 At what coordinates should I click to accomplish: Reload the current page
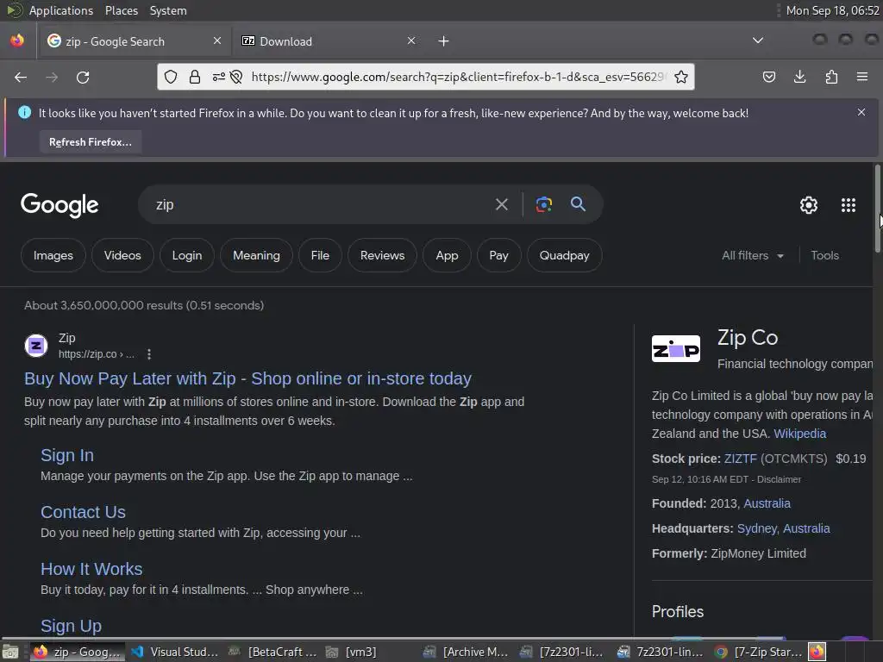(83, 77)
